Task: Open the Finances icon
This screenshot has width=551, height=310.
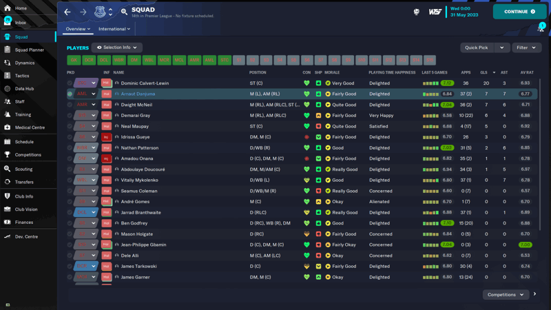Action: (8, 222)
